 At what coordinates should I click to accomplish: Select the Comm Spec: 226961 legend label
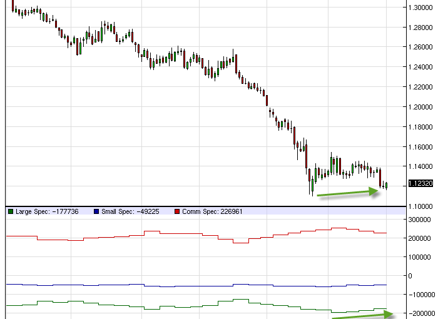point(212,211)
